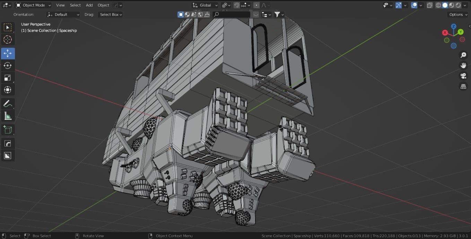
Task: Open the funnel filter dropdown
Action: point(279,15)
